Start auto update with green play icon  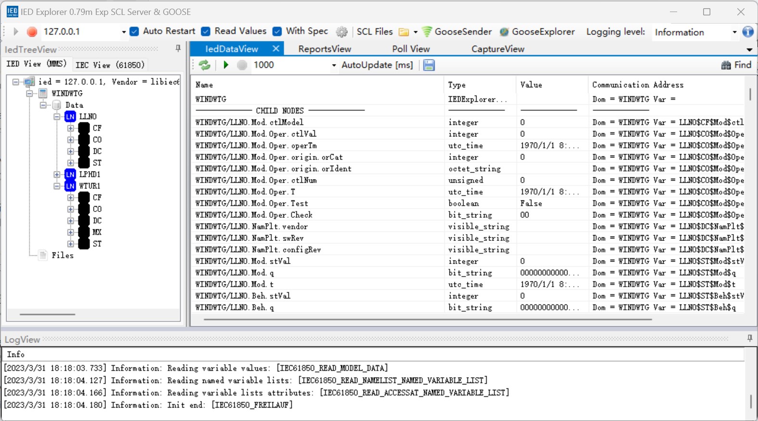[226, 65]
